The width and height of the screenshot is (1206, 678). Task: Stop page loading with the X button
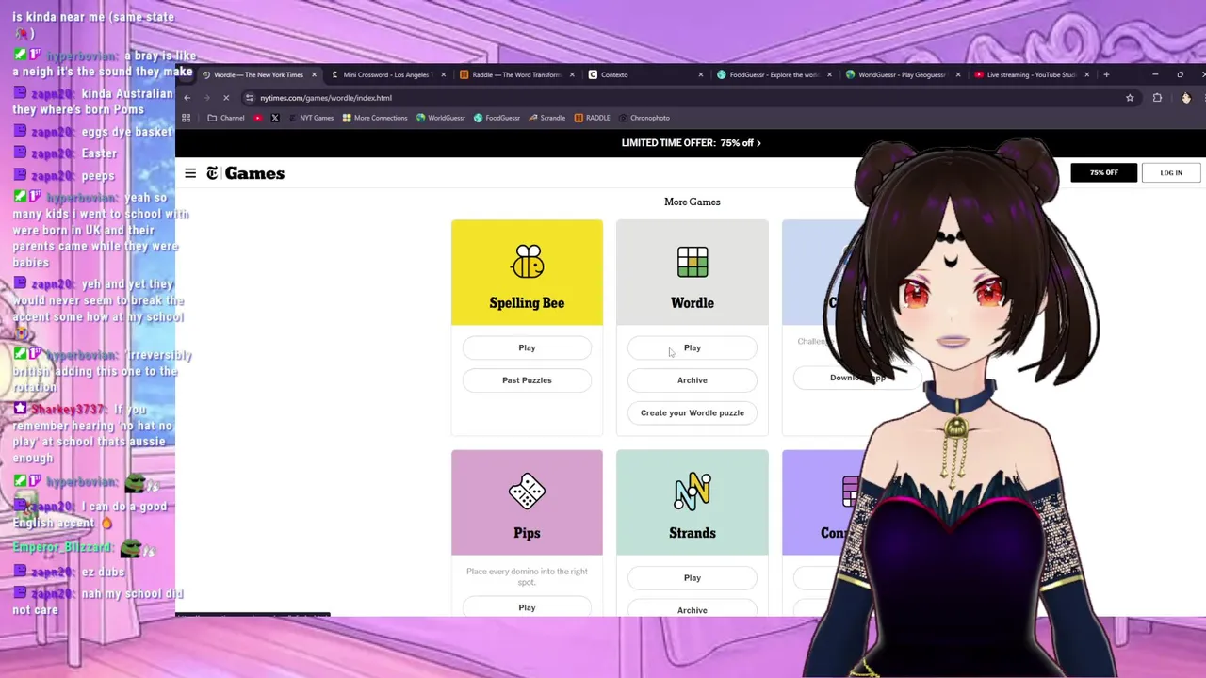225,98
